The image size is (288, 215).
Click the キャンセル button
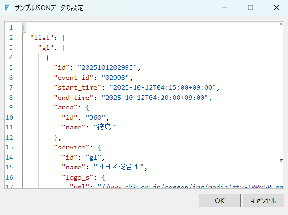pyautogui.click(x=263, y=200)
